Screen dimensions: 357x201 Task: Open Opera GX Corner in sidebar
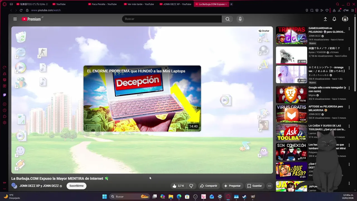(x=4, y=183)
